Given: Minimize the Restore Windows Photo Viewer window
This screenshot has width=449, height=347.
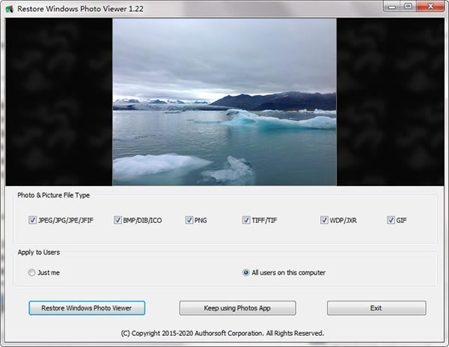Looking at the screenshot, I should (x=392, y=6).
